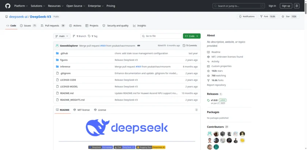Expand the Platform menu

21,6
